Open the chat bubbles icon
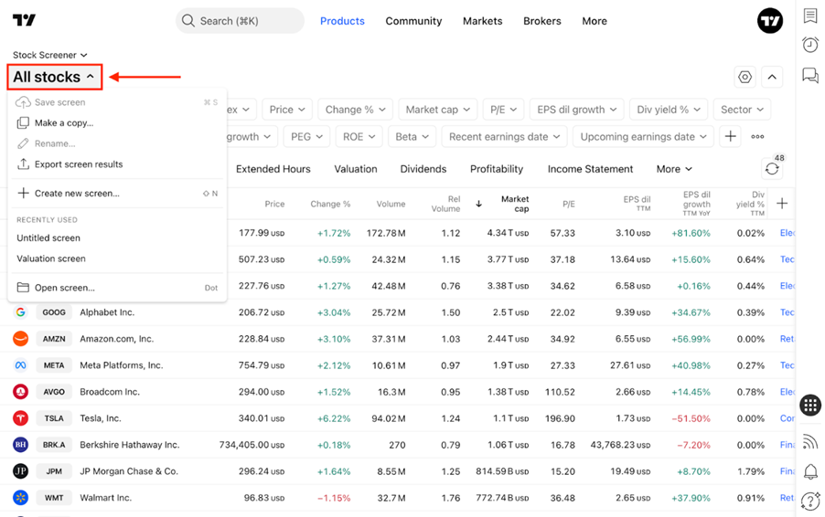Screen dimensions: 825x517 [x=810, y=76]
